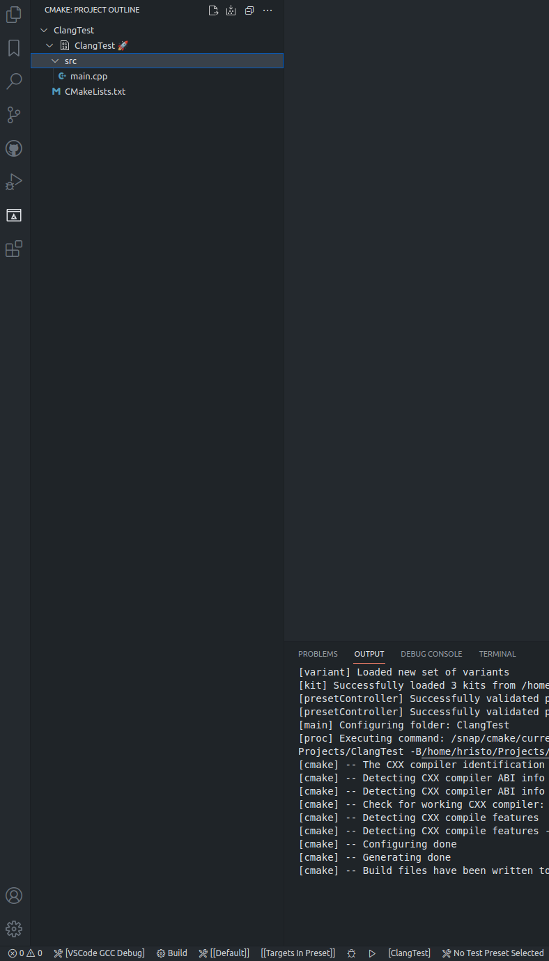Click '[proc] Executing command' output line
The width and height of the screenshot is (549, 961).
pos(424,738)
